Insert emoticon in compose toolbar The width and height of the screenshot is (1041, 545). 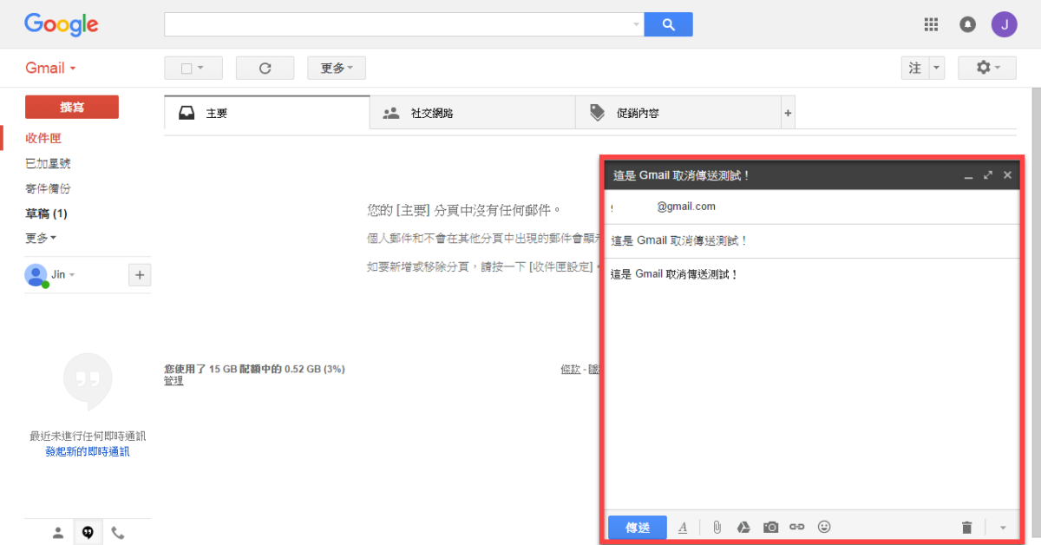pos(824,527)
